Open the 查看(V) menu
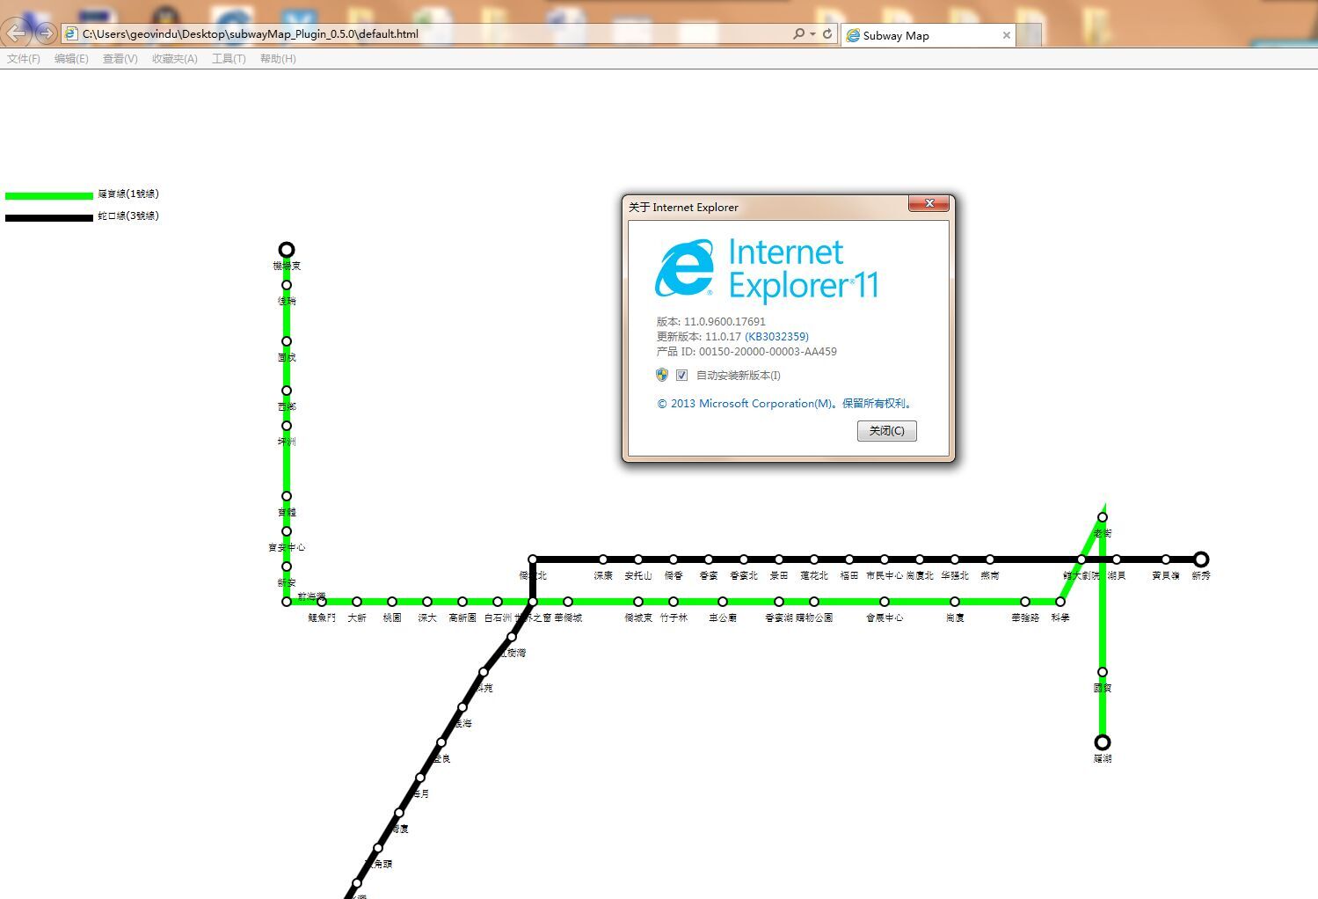 tap(120, 59)
